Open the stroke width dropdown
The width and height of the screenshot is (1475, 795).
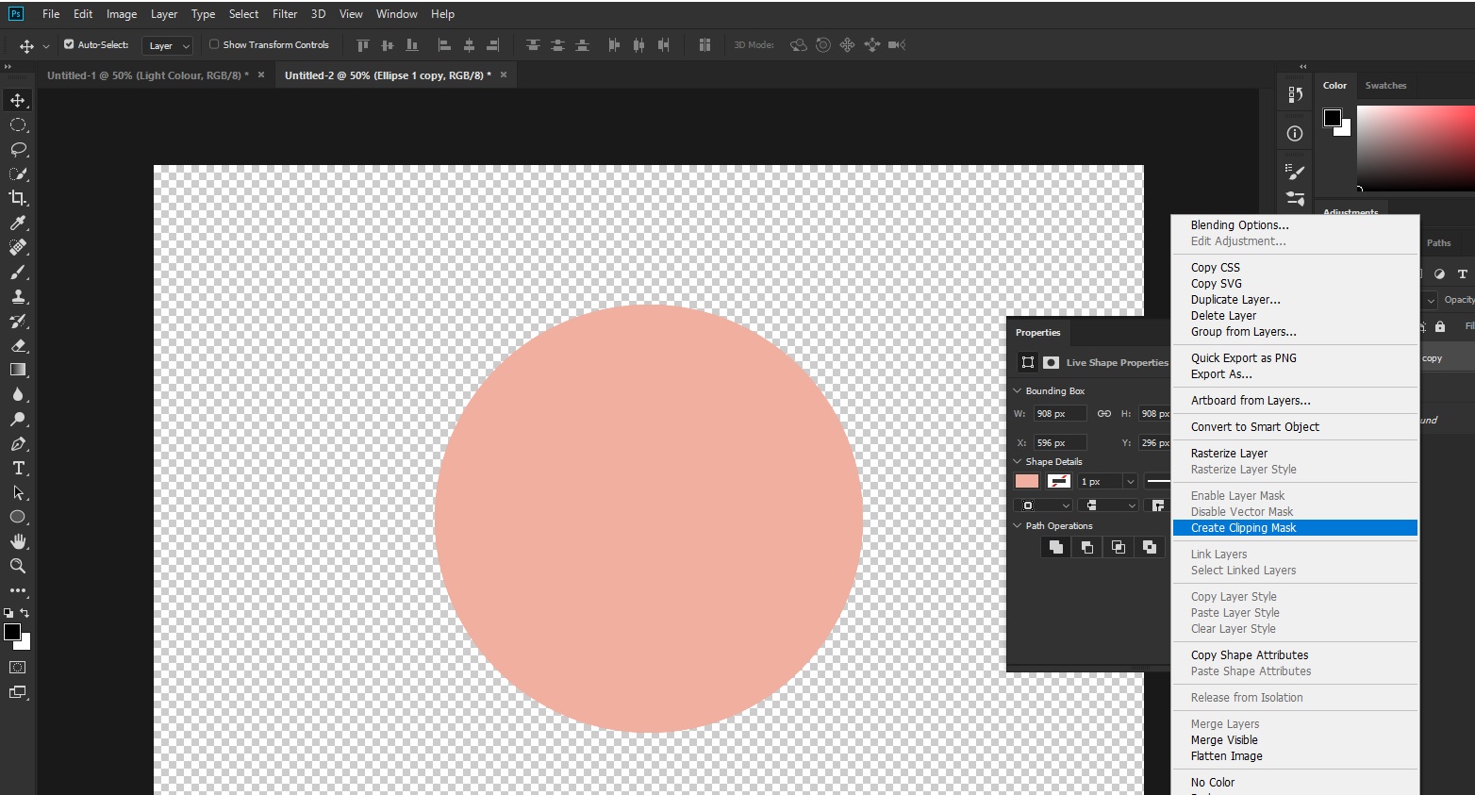click(1130, 482)
